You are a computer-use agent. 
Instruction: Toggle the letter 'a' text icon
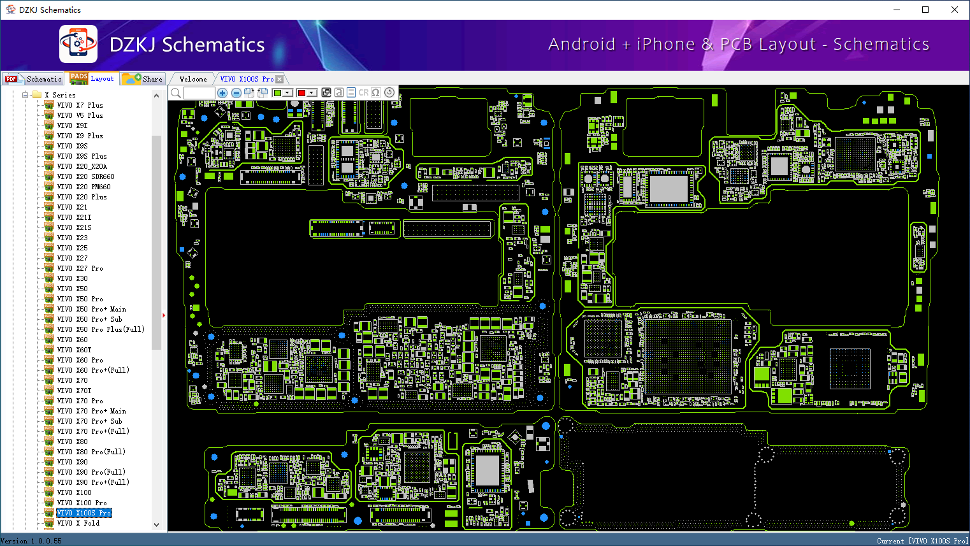(338, 92)
